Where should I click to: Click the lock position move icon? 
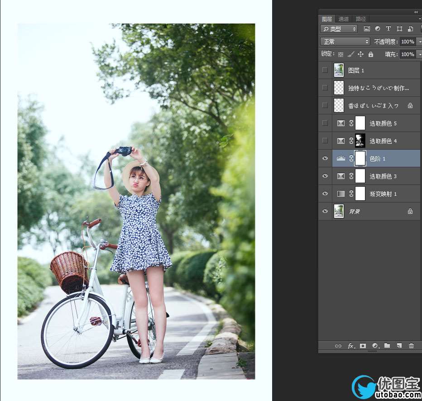click(360, 54)
